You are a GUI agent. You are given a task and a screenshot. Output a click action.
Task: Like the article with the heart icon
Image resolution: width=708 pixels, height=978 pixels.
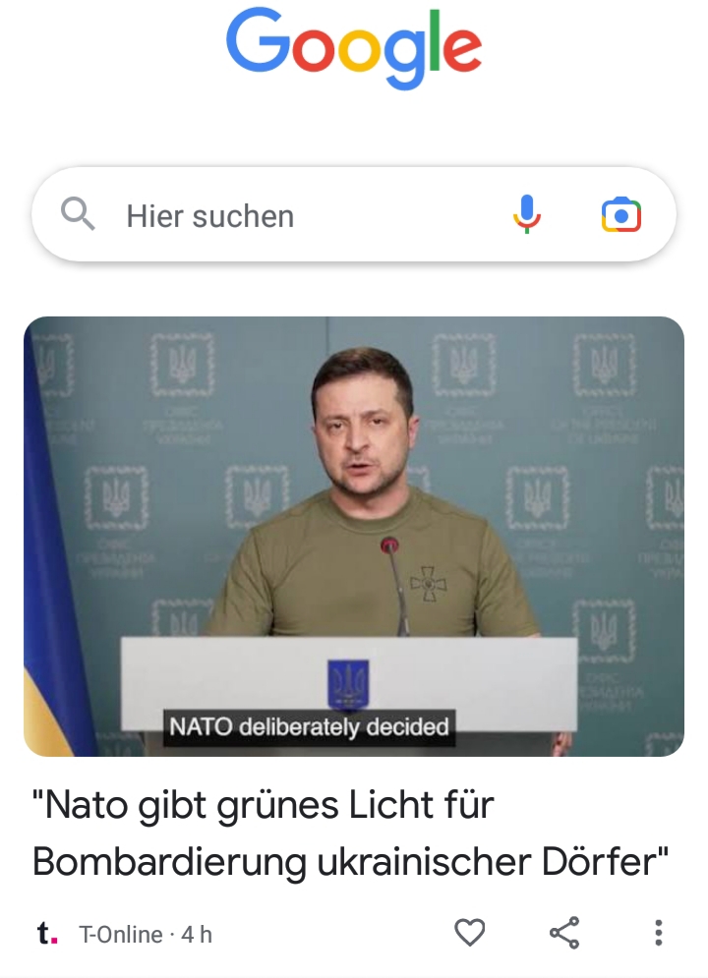pos(470,933)
